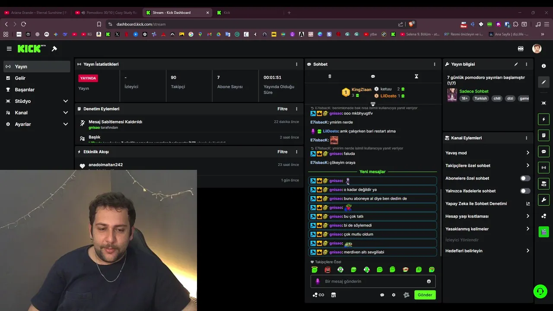
Task: Open the shop icon below message box
Action: tap(333, 295)
